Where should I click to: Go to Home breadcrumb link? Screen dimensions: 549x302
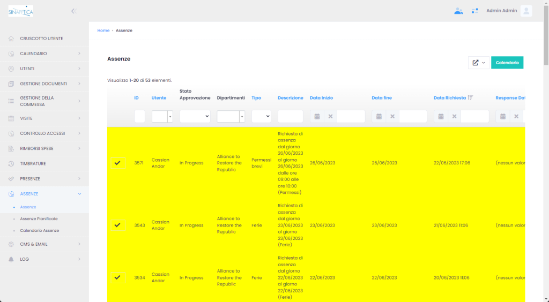point(103,31)
